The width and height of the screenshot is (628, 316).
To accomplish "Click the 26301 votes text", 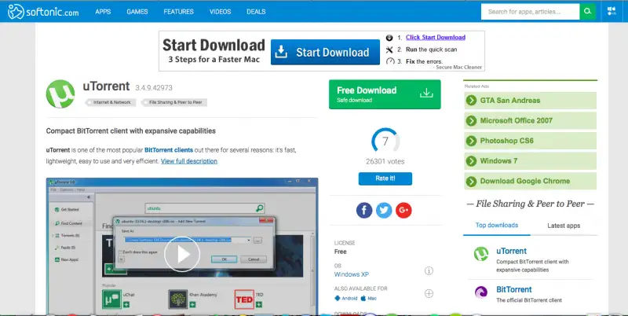I will (x=385, y=162).
